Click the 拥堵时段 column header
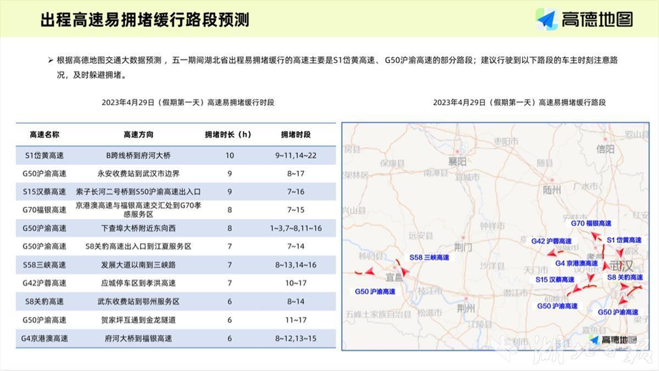Screen dimensions: 659x371 click(x=295, y=134)
